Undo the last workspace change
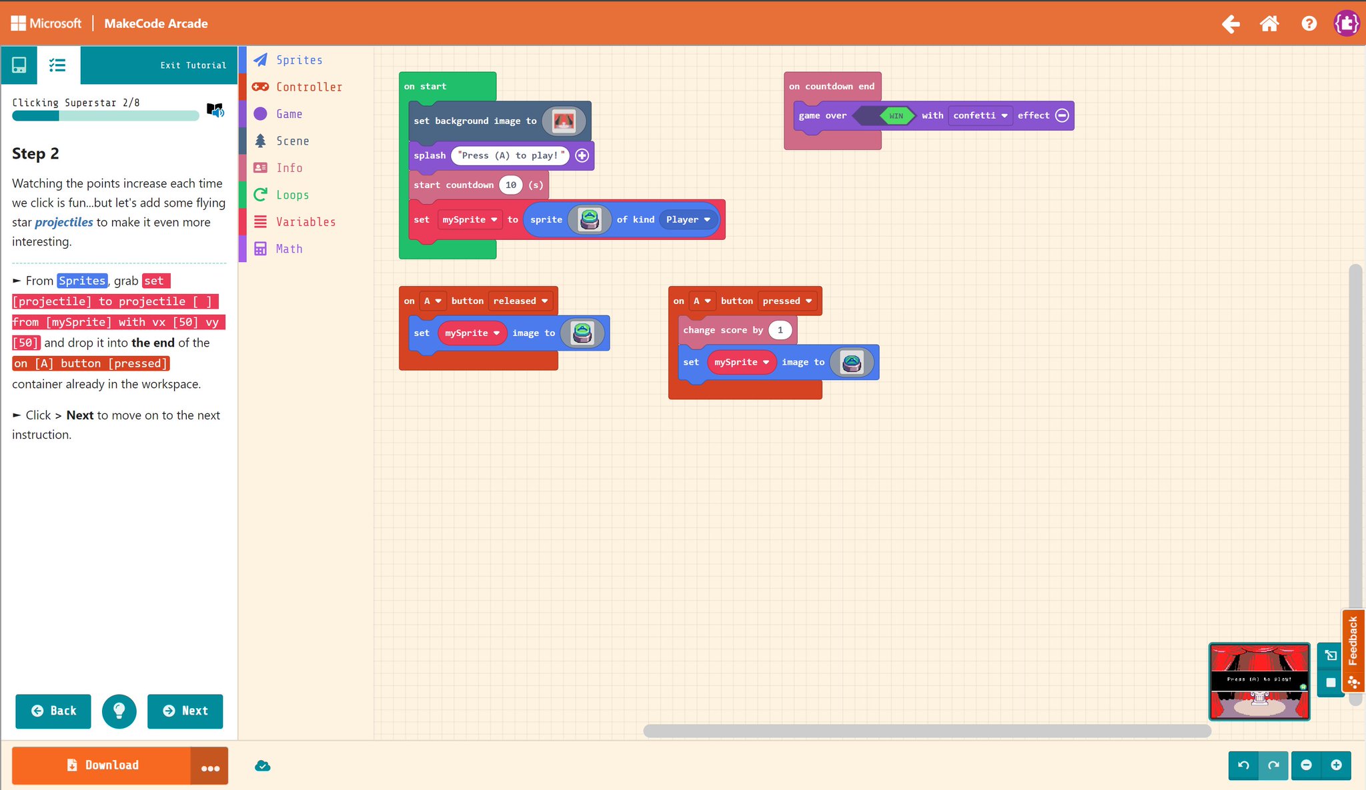This screenshot has width=1366, height=790. pyautogui.click(x=1243, y=765)
